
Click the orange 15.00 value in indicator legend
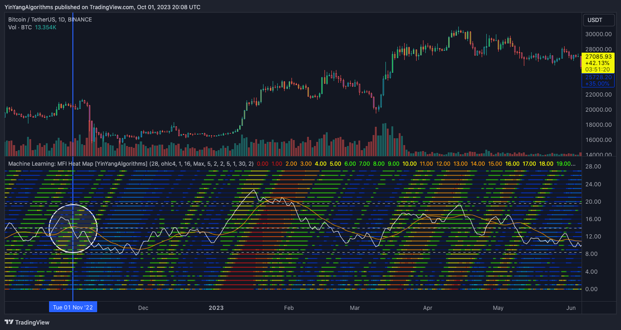(x=495, y=163)
